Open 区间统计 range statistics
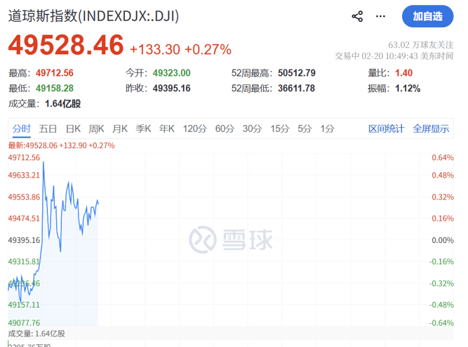This screenshot has height=347, width=468. (387, 129)
